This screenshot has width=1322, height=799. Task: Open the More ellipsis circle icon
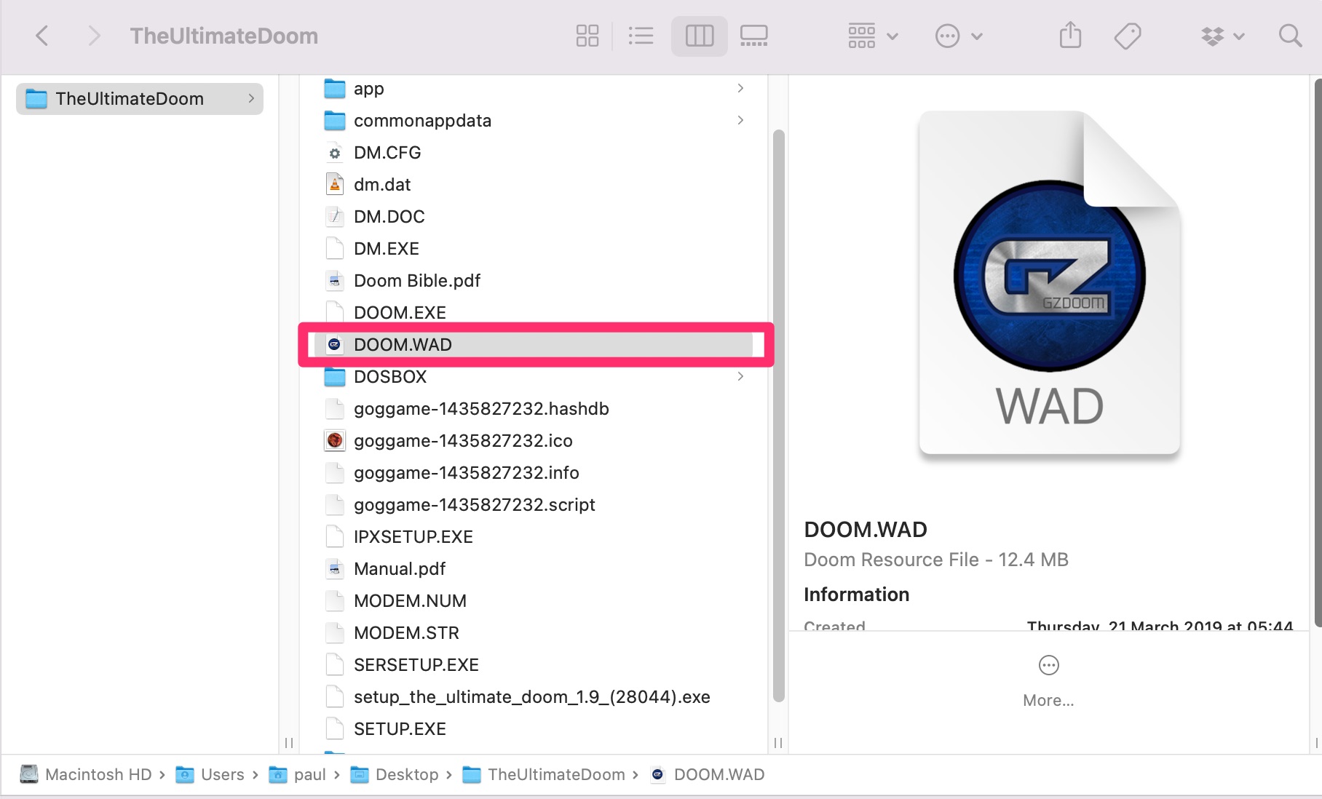pyautogui.click(x=1048, y=665)
